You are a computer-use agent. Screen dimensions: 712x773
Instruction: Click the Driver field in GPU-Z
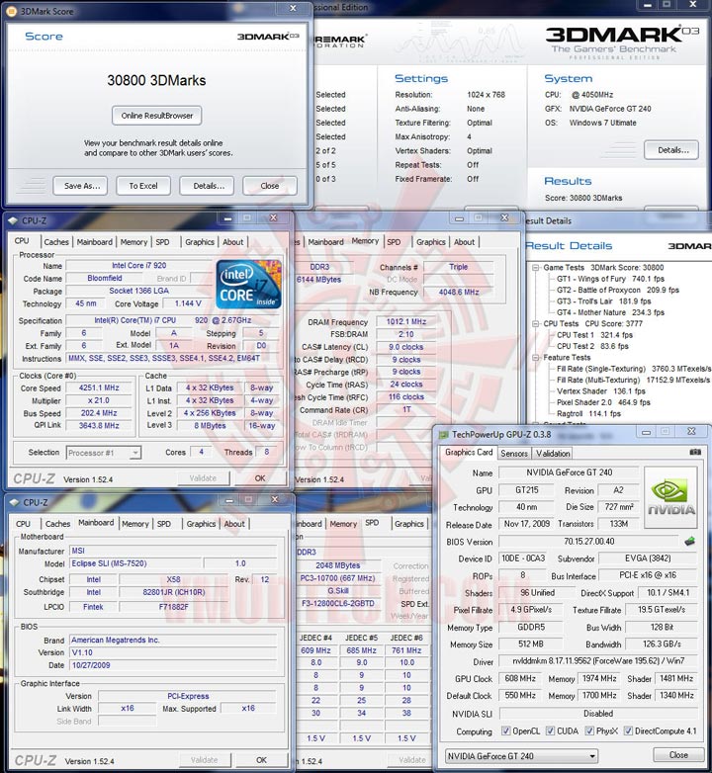point(598,661)
